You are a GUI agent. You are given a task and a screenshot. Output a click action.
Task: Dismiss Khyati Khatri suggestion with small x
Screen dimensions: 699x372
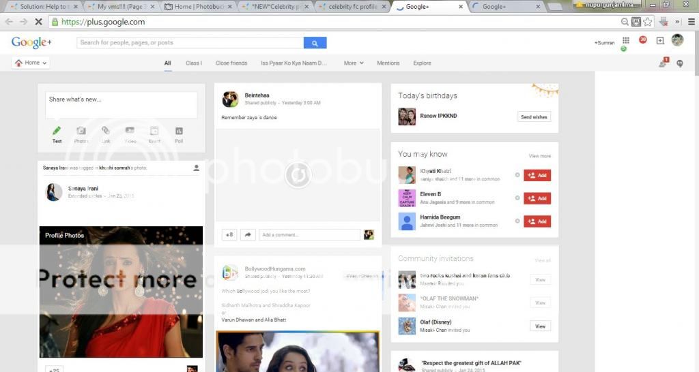(517, 175)
